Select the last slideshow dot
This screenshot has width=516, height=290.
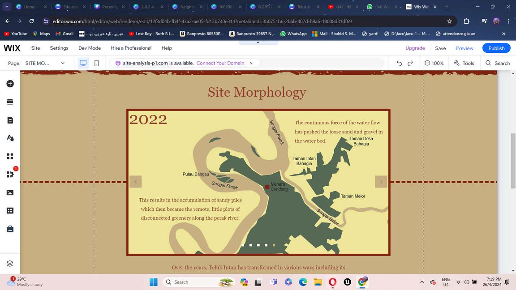[274, 245]
